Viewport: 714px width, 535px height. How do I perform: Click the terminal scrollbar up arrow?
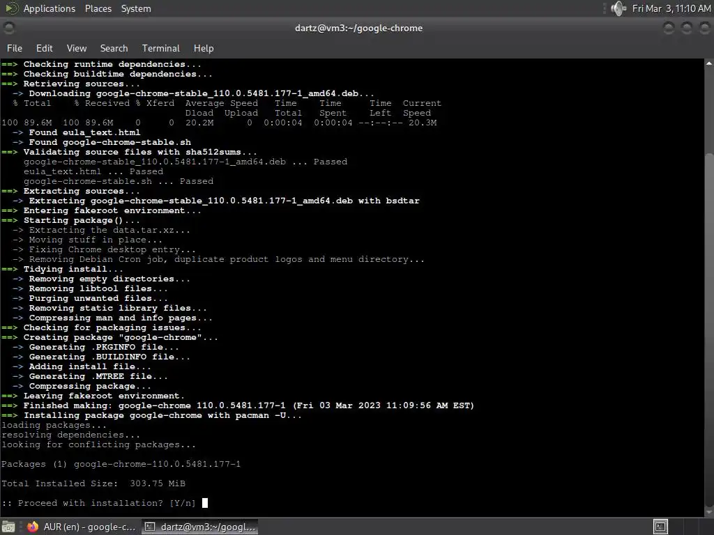click(x=709, y=63)
